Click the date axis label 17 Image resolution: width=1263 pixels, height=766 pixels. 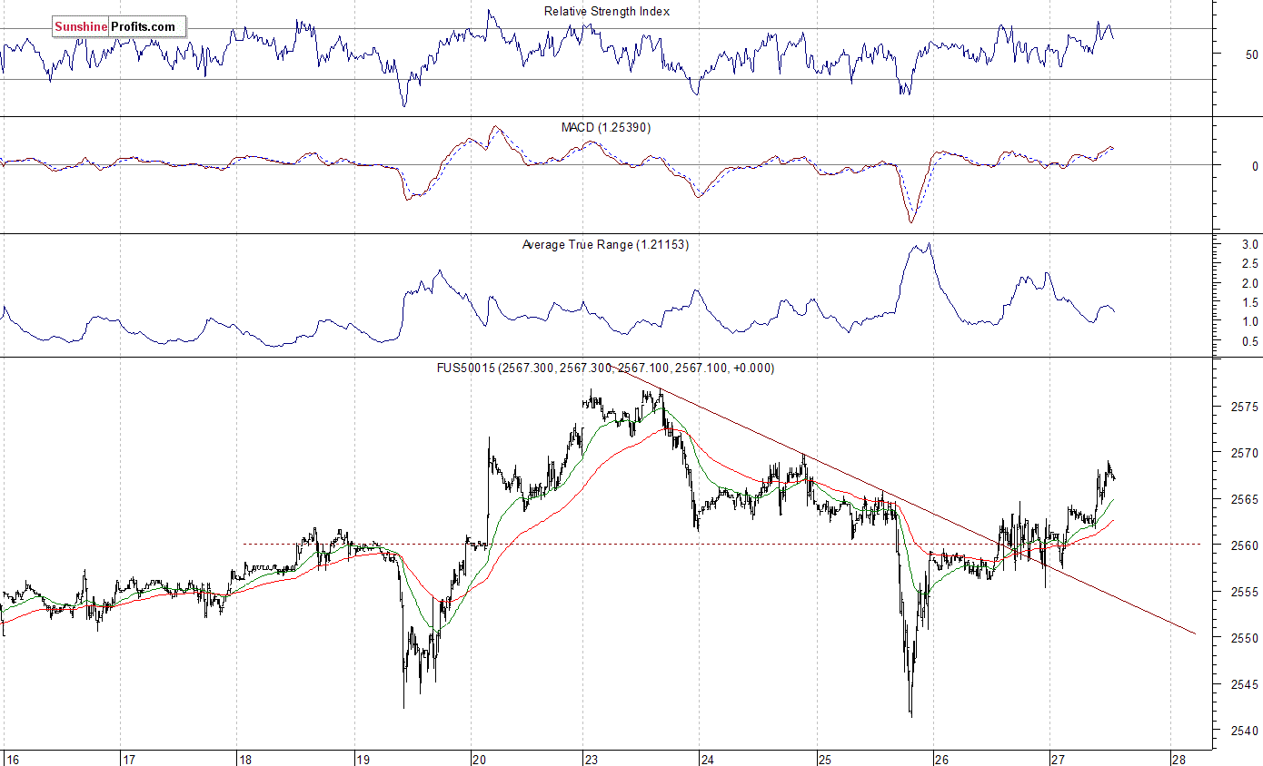coord(129,759)
